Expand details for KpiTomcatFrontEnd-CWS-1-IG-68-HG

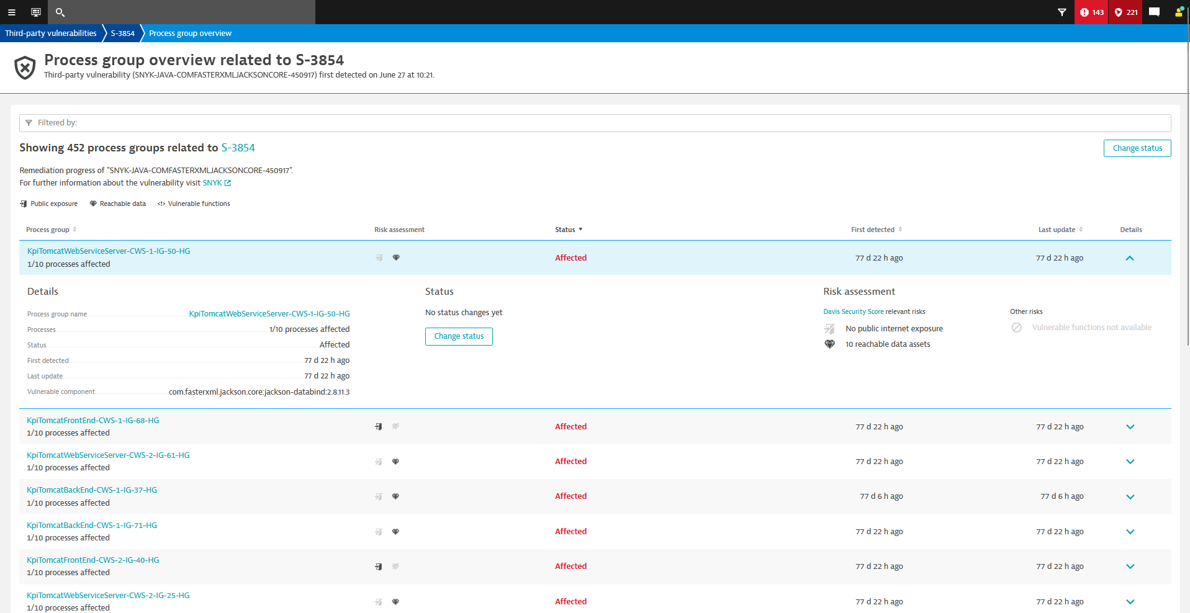coord(1130,427)
